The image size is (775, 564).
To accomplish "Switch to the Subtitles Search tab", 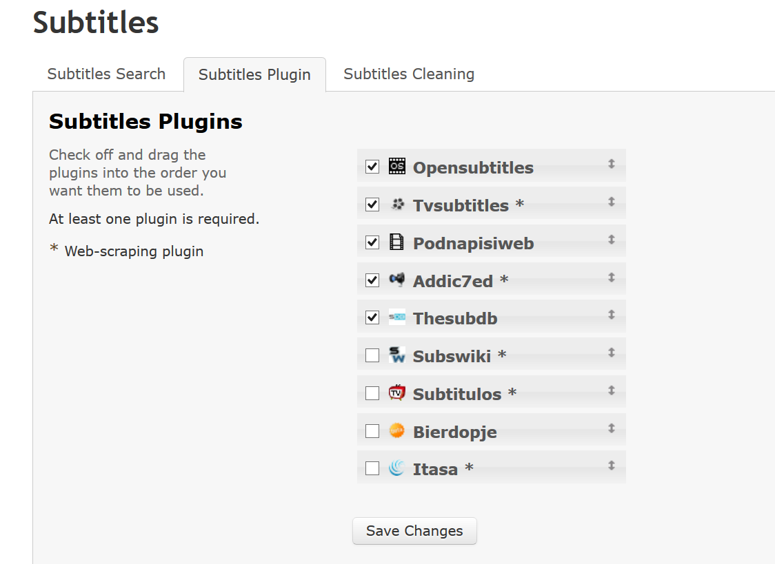I will [106, 74].
